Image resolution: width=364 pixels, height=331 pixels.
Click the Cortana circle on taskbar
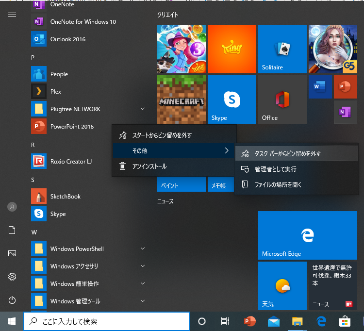(x=202, y=321)
